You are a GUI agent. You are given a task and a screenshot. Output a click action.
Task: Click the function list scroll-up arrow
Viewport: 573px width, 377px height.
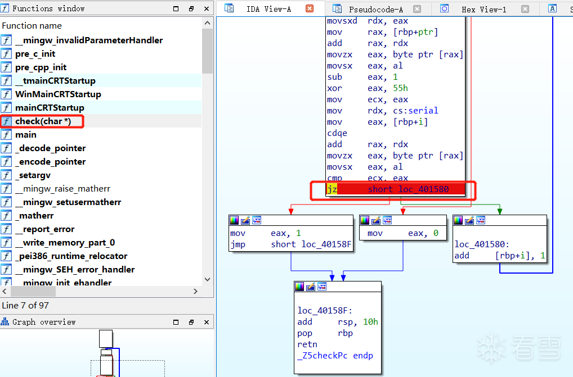click(x=207, y=23)
